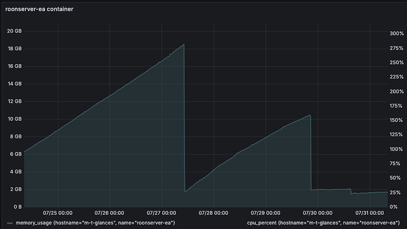Select the 07/31 00:00 time axis label
407x229 pixels.
(369, 213)
